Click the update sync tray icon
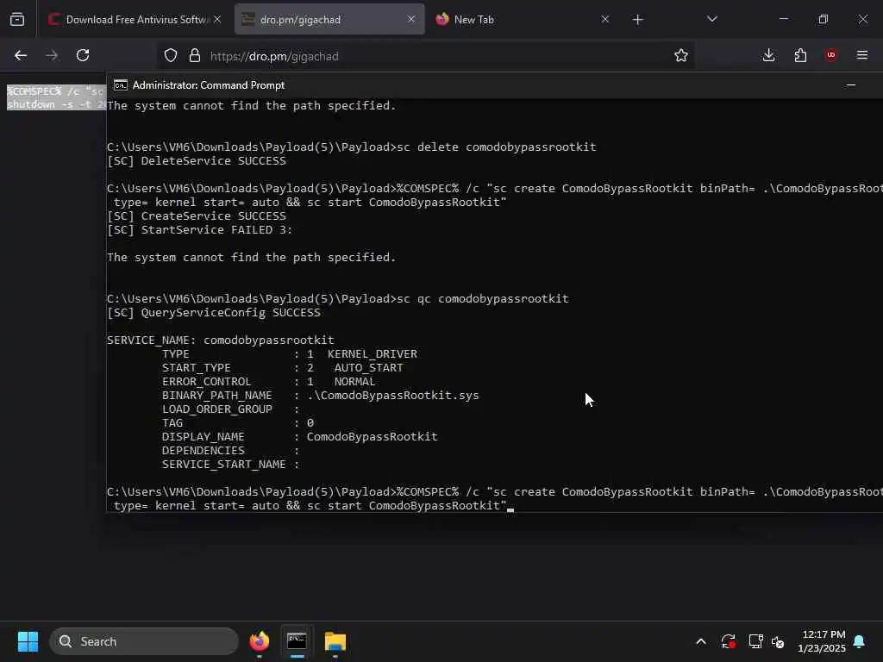The height and width of the screenshot is (662, 883). pyautogui.click(x=728, y=641)
